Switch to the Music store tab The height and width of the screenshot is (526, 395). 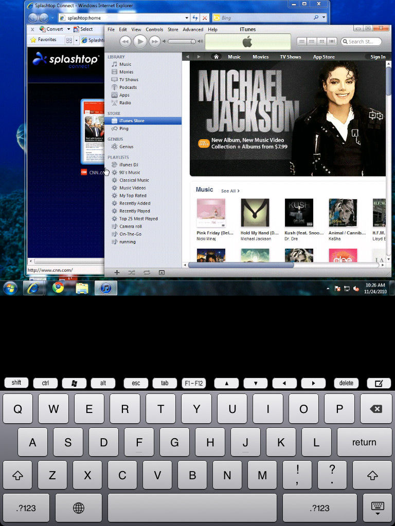pyautogui.click(x=234, y=57)
